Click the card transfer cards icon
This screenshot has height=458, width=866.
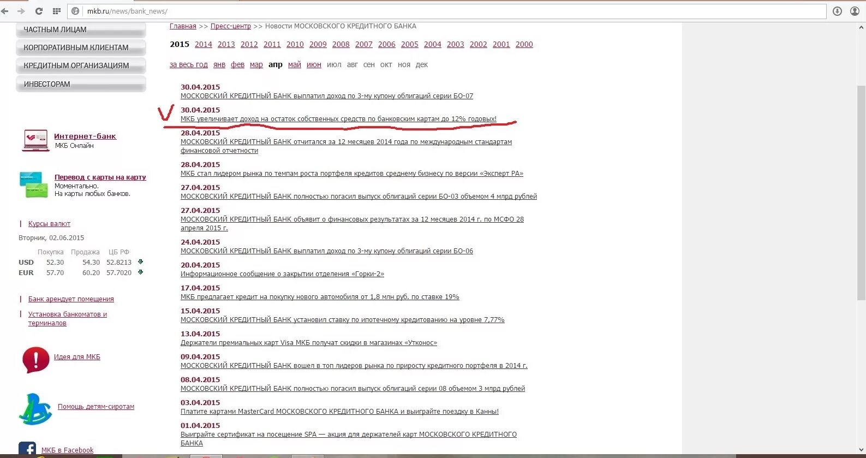33,185
